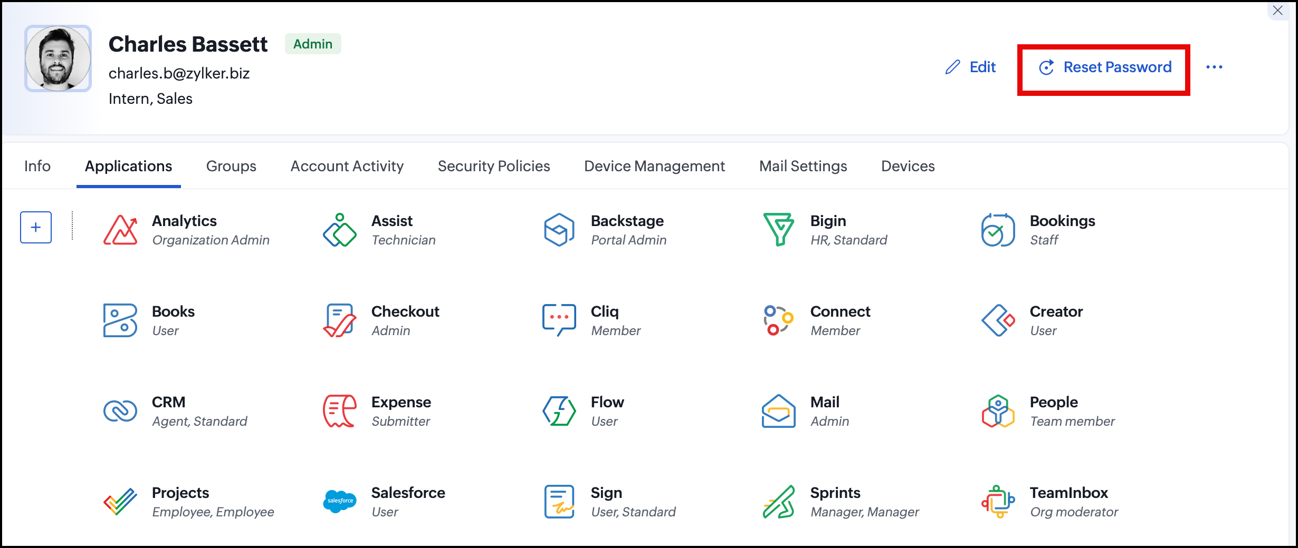Open the CRM app icon
1298x548 pixels.
(120, 411)
